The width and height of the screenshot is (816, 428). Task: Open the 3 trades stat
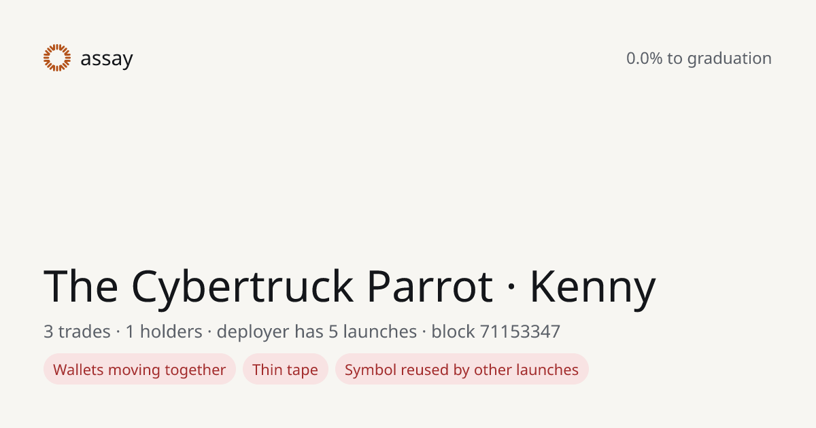click(77, 332)
